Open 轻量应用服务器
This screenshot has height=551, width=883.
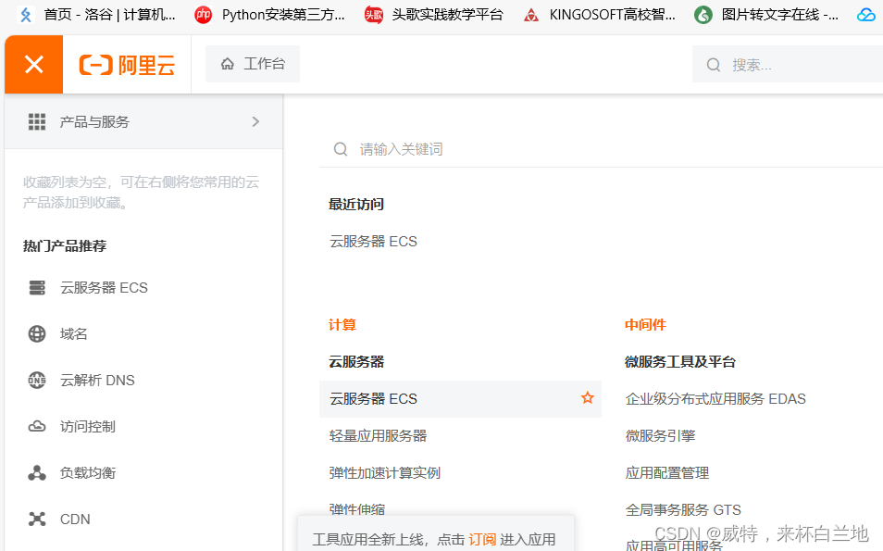click(x=378, y=435)
